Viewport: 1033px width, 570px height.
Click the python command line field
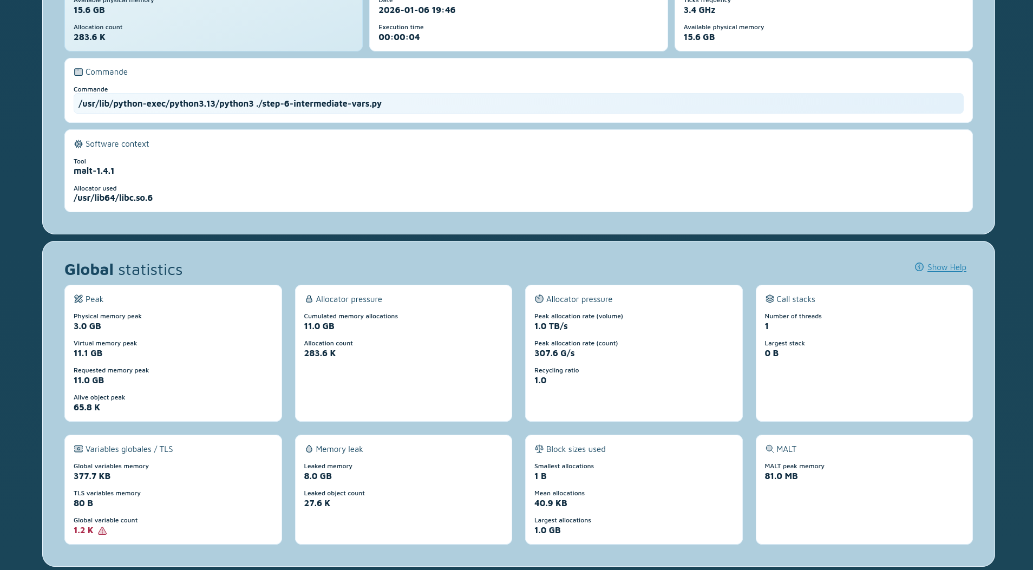click(x=518, y=104)
